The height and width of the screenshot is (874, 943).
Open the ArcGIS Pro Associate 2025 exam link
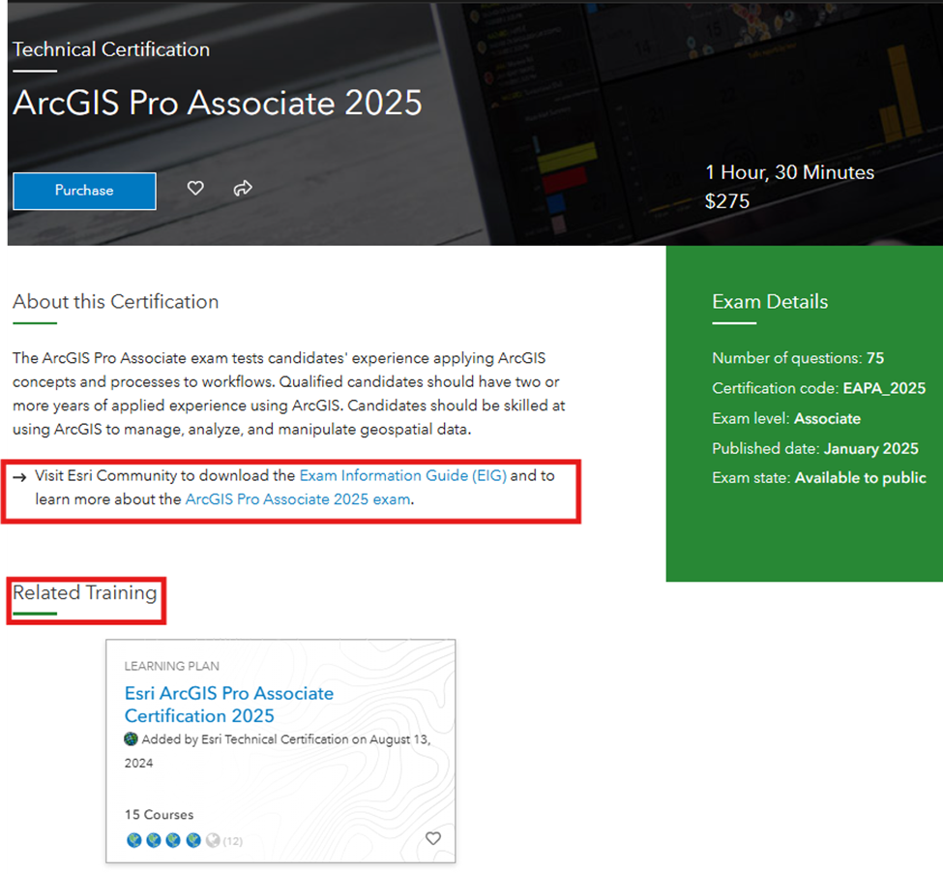tap(298, 499)
